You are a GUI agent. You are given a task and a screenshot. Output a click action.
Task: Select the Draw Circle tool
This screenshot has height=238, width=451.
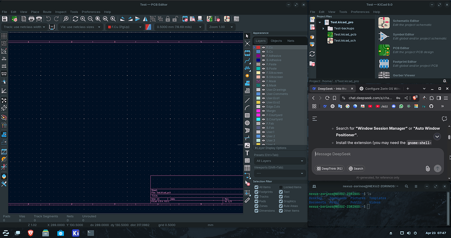tap(247, 123)
